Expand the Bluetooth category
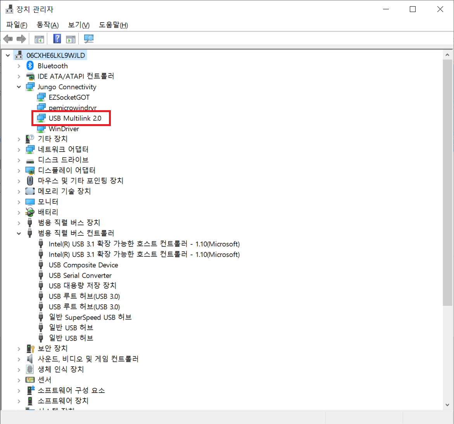Image resolution: width=454 pixels, height=424 pixels. pyautogui.click(x=19, y=66)
